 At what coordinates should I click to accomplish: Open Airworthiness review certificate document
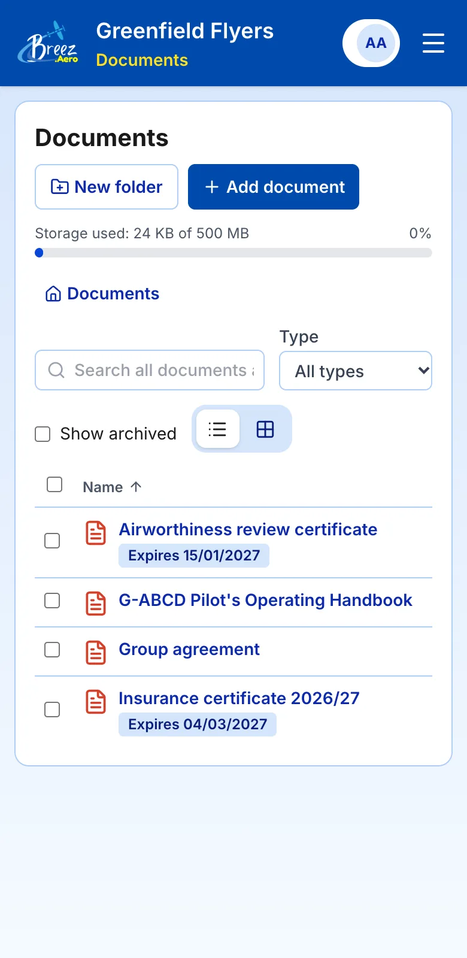tap(248, 529)
